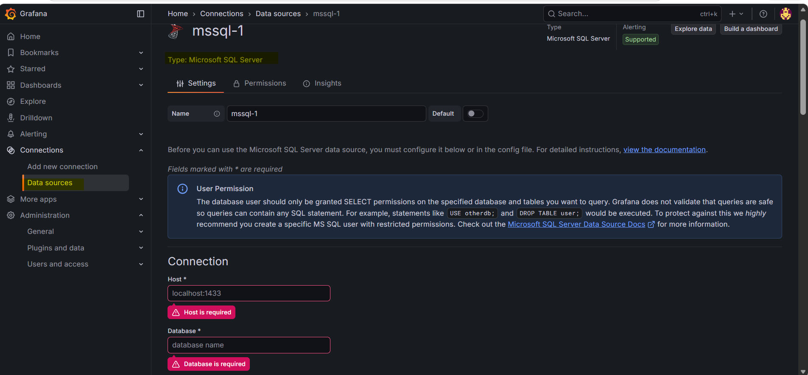808x375 pixels.
Task: Expand the Dashboards section chevron
Action: [141, 85]
